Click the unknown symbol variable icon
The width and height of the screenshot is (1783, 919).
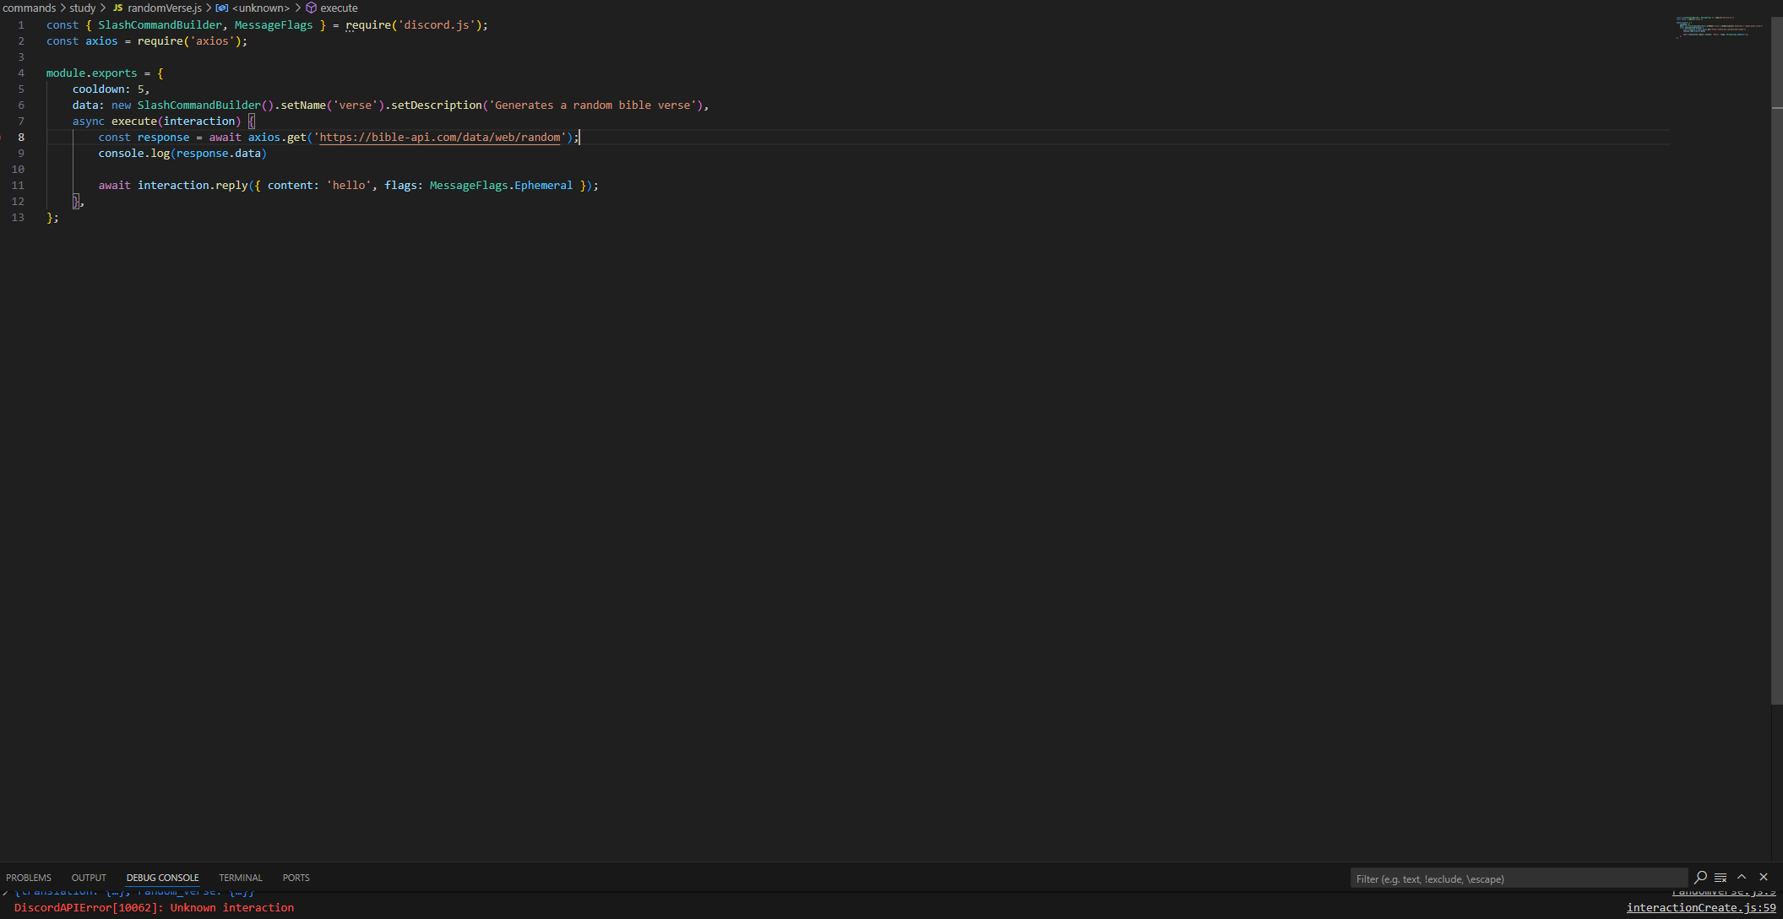(x=222, y=8)
